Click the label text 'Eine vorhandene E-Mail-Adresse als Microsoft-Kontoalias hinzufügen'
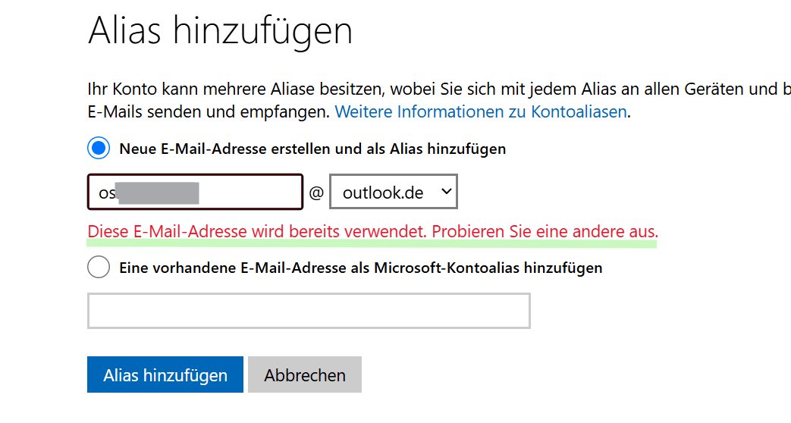Viewport: 791px width, 423px height. point(361,268)
